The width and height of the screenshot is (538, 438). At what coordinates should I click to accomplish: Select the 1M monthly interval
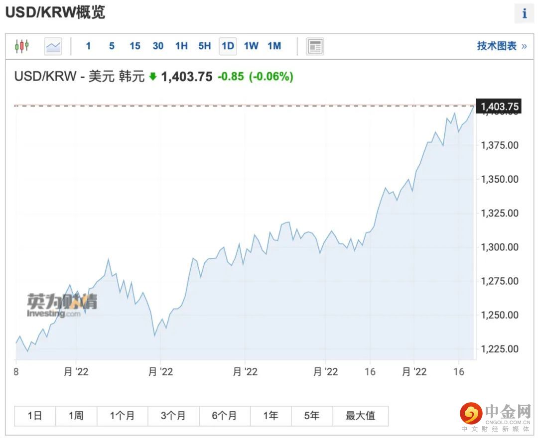coord(274,46)
